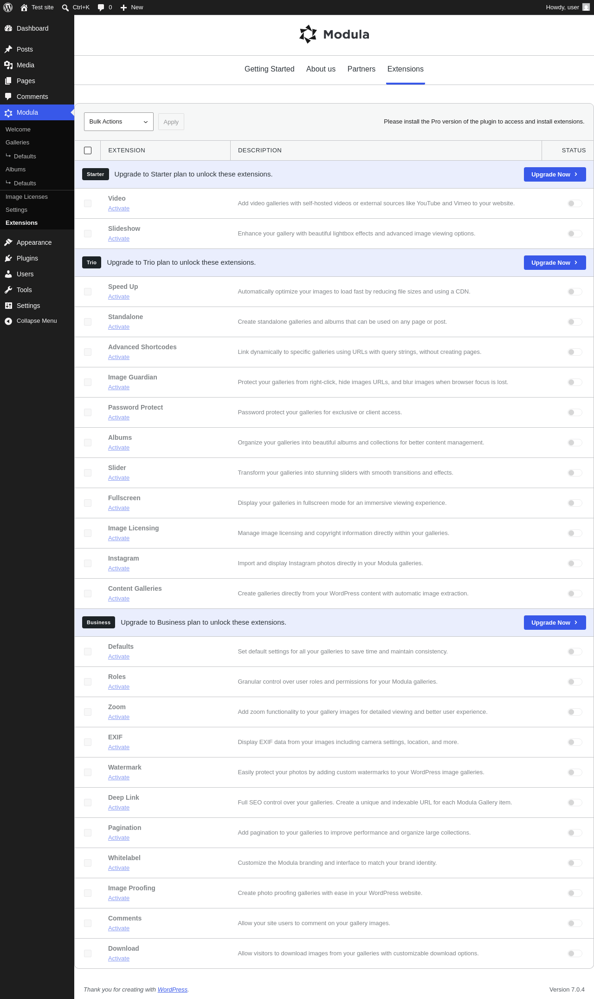Open Galleries in the Modula submenu
Image resolution: width=594 pixels, height=999 pixels.
pyautogui.click(x=18, y=143)
